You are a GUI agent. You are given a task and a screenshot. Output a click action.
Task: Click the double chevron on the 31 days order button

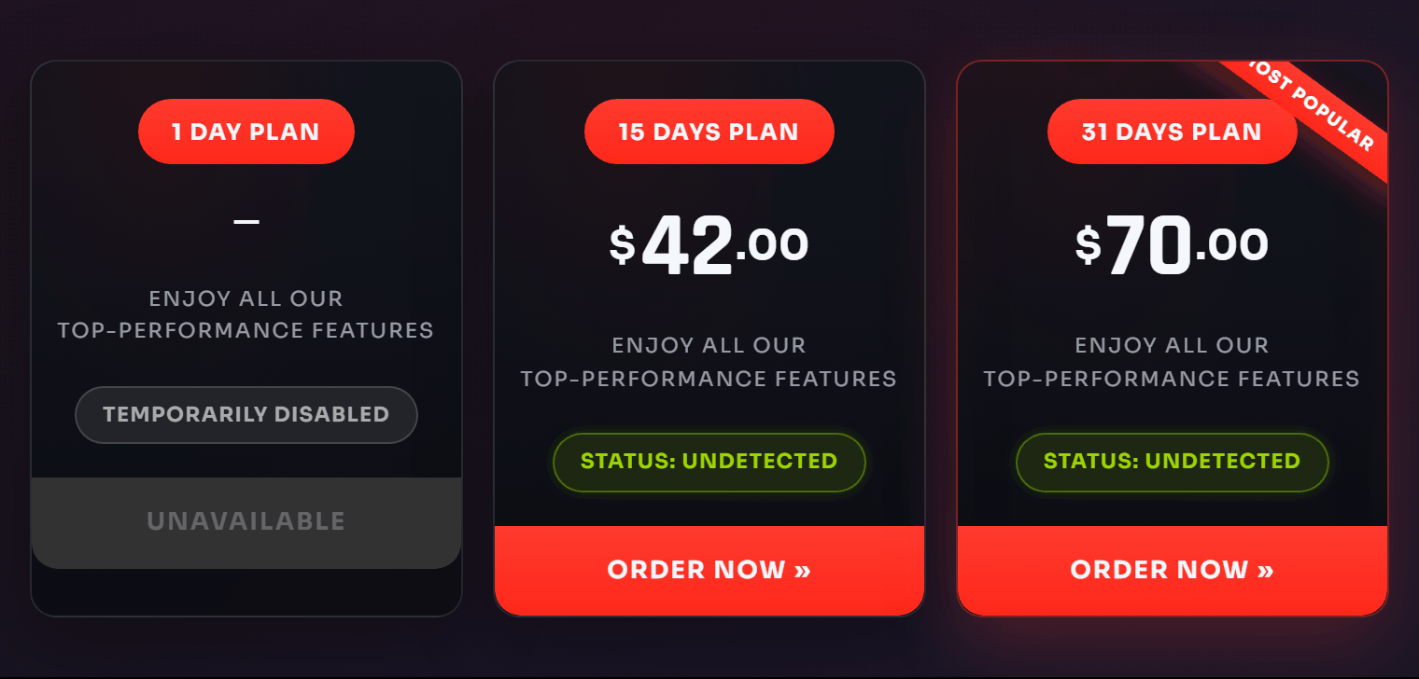point(1265,570)
